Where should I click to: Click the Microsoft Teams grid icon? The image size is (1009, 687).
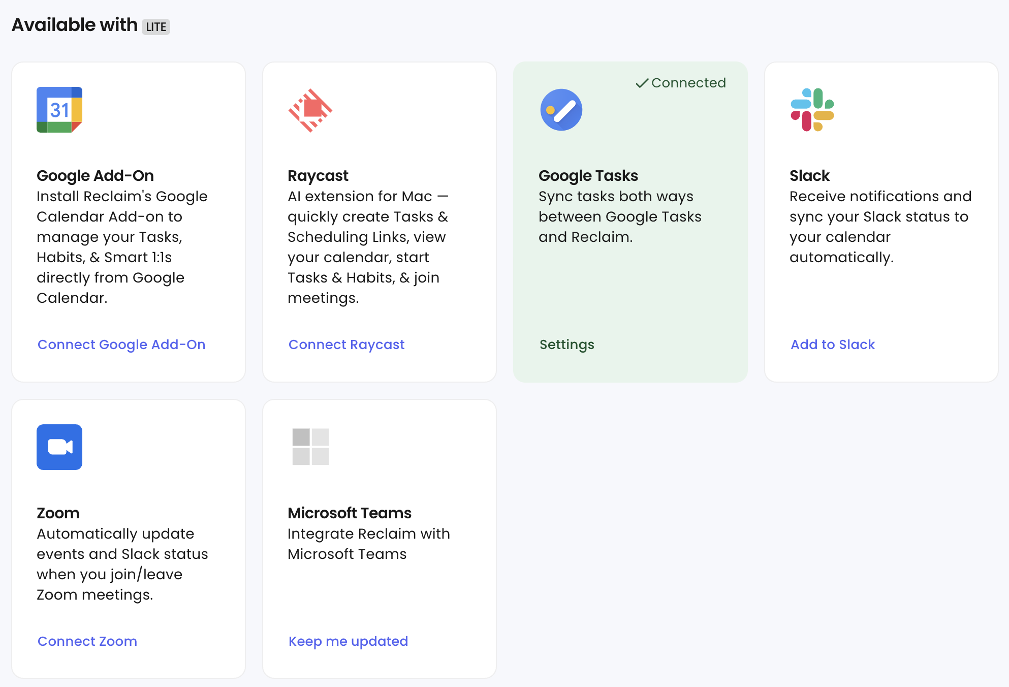[310, 447]
